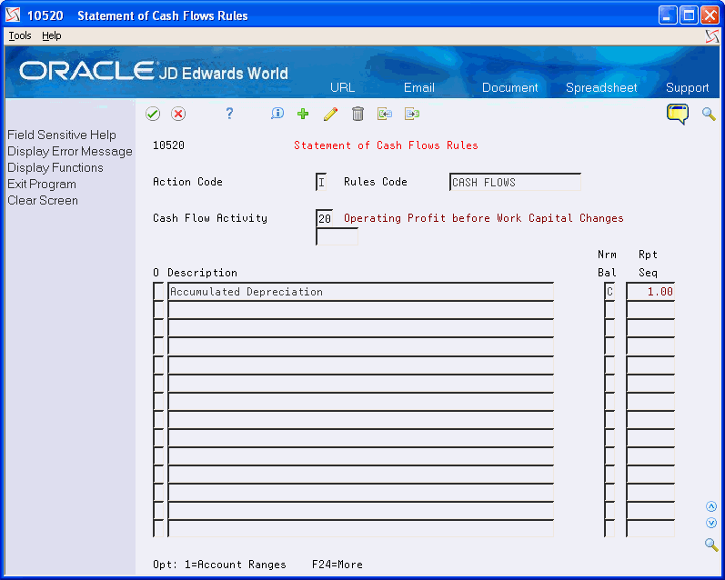The width and height of the screenshot is (725, 580).
Task: Click the green plus Add icon
Action: [x=303, y=114]
